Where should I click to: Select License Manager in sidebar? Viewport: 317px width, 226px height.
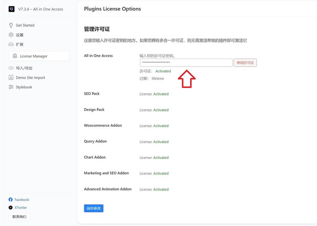pyautogui.click(x=39, y=56)
